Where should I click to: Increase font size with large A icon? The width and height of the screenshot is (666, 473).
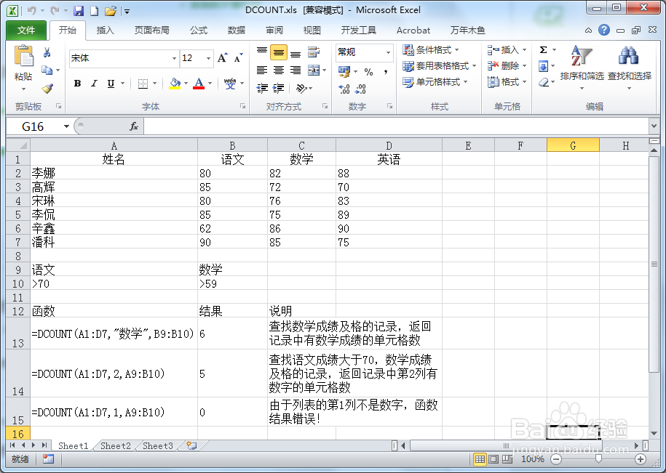click(222, 58)
